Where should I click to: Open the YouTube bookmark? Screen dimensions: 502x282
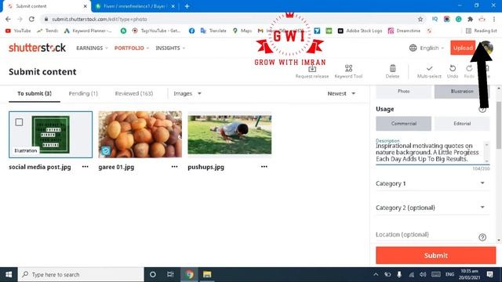(18, 31)
